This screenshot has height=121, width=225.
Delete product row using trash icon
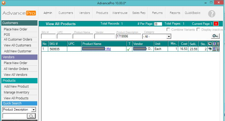point(218,49)
